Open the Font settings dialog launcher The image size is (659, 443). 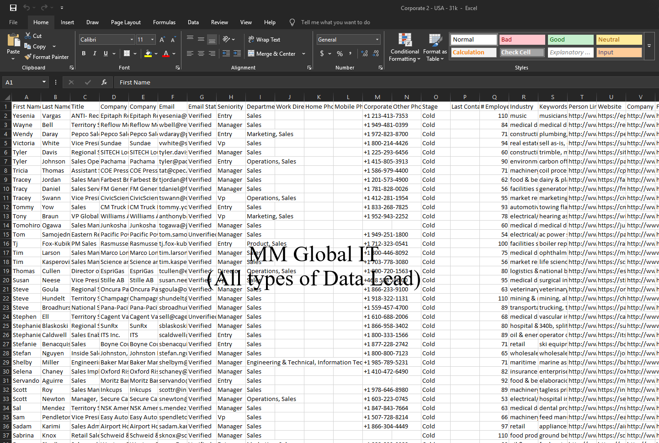[178, 68]
